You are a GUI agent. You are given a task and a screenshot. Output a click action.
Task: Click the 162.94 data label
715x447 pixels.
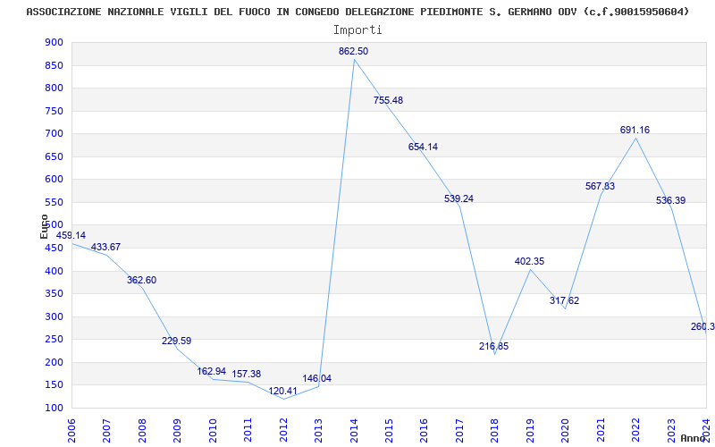pos(211,371)
